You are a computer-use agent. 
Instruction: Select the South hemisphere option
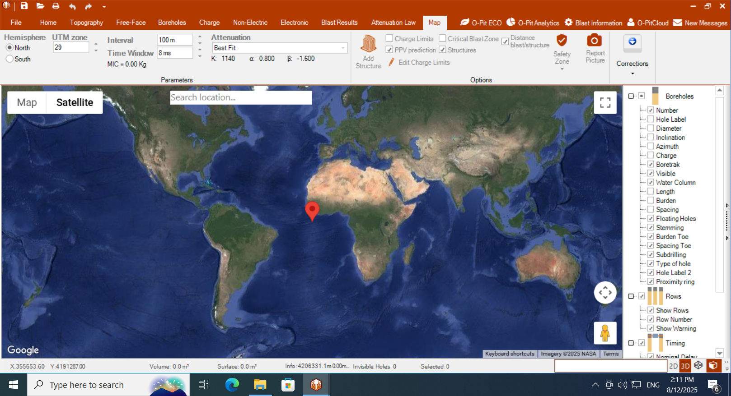click(9, 59)
